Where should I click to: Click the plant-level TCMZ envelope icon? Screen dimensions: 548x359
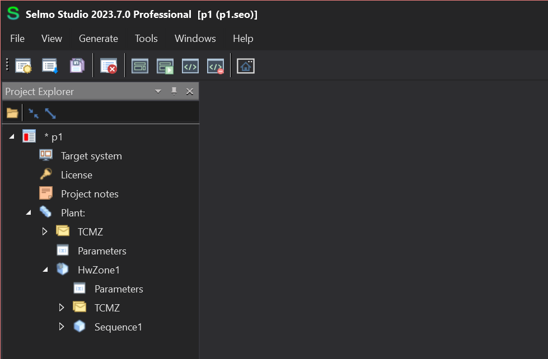tap(63, 231)
